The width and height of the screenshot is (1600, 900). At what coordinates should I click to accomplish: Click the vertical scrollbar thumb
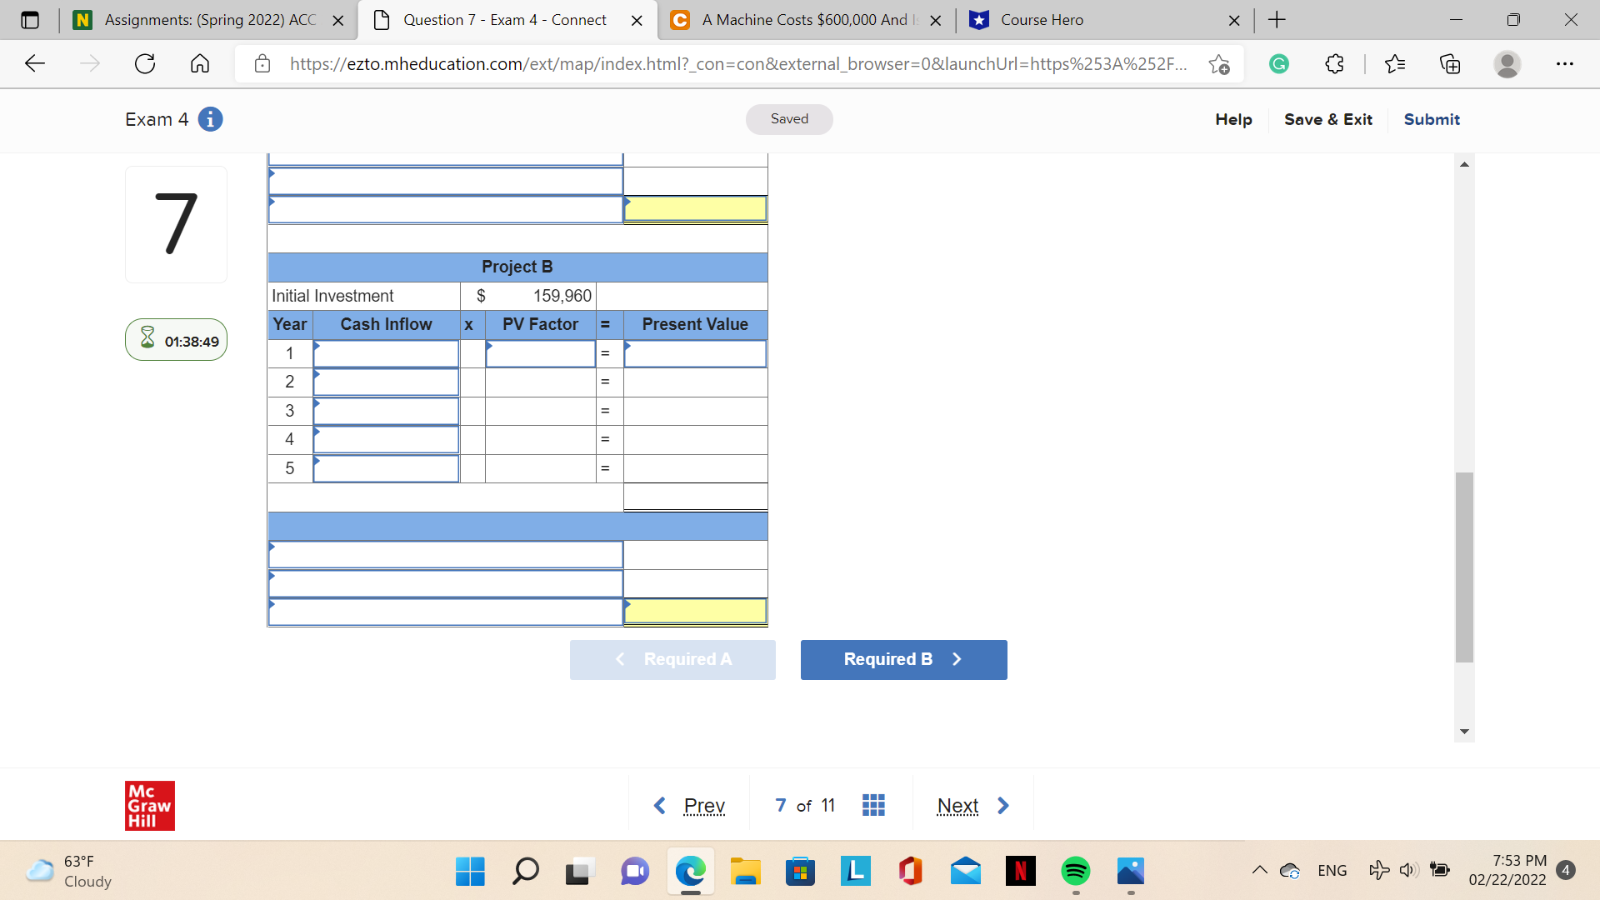pos(1462,563)
